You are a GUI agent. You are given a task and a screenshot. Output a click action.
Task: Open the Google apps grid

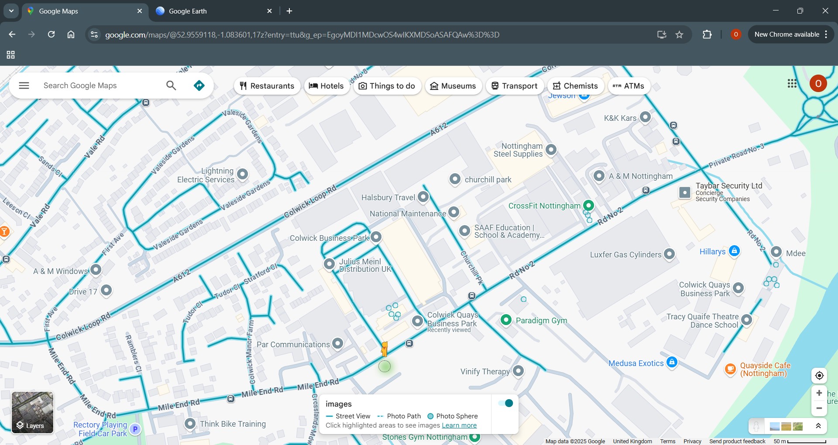792,83
